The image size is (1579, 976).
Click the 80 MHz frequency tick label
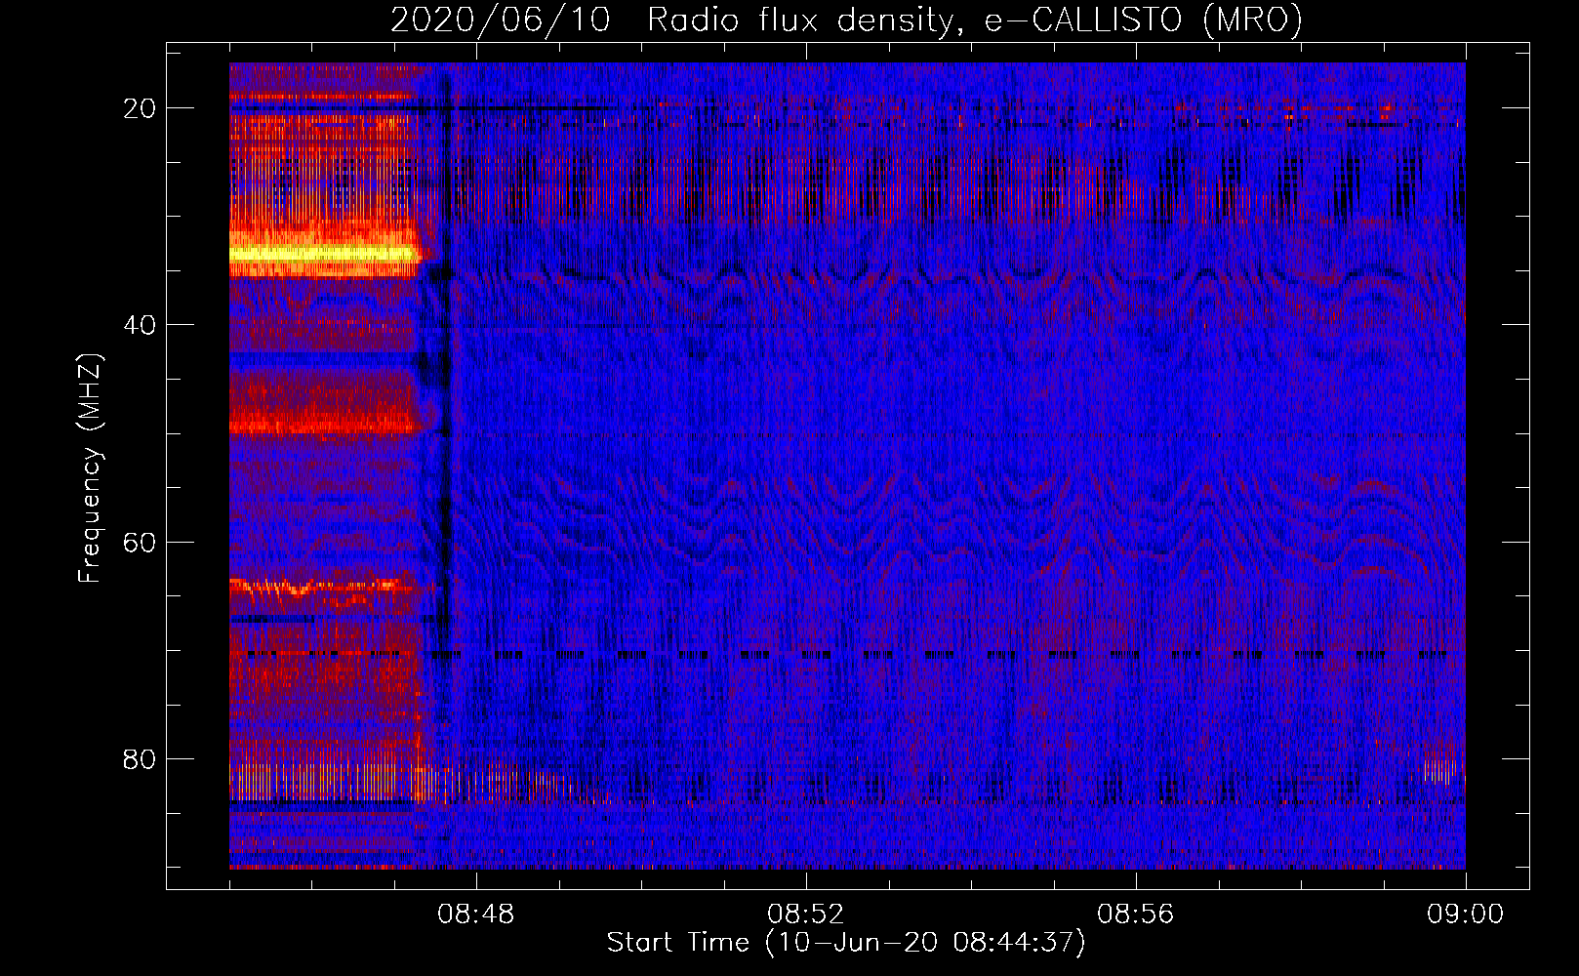point(140,758)
